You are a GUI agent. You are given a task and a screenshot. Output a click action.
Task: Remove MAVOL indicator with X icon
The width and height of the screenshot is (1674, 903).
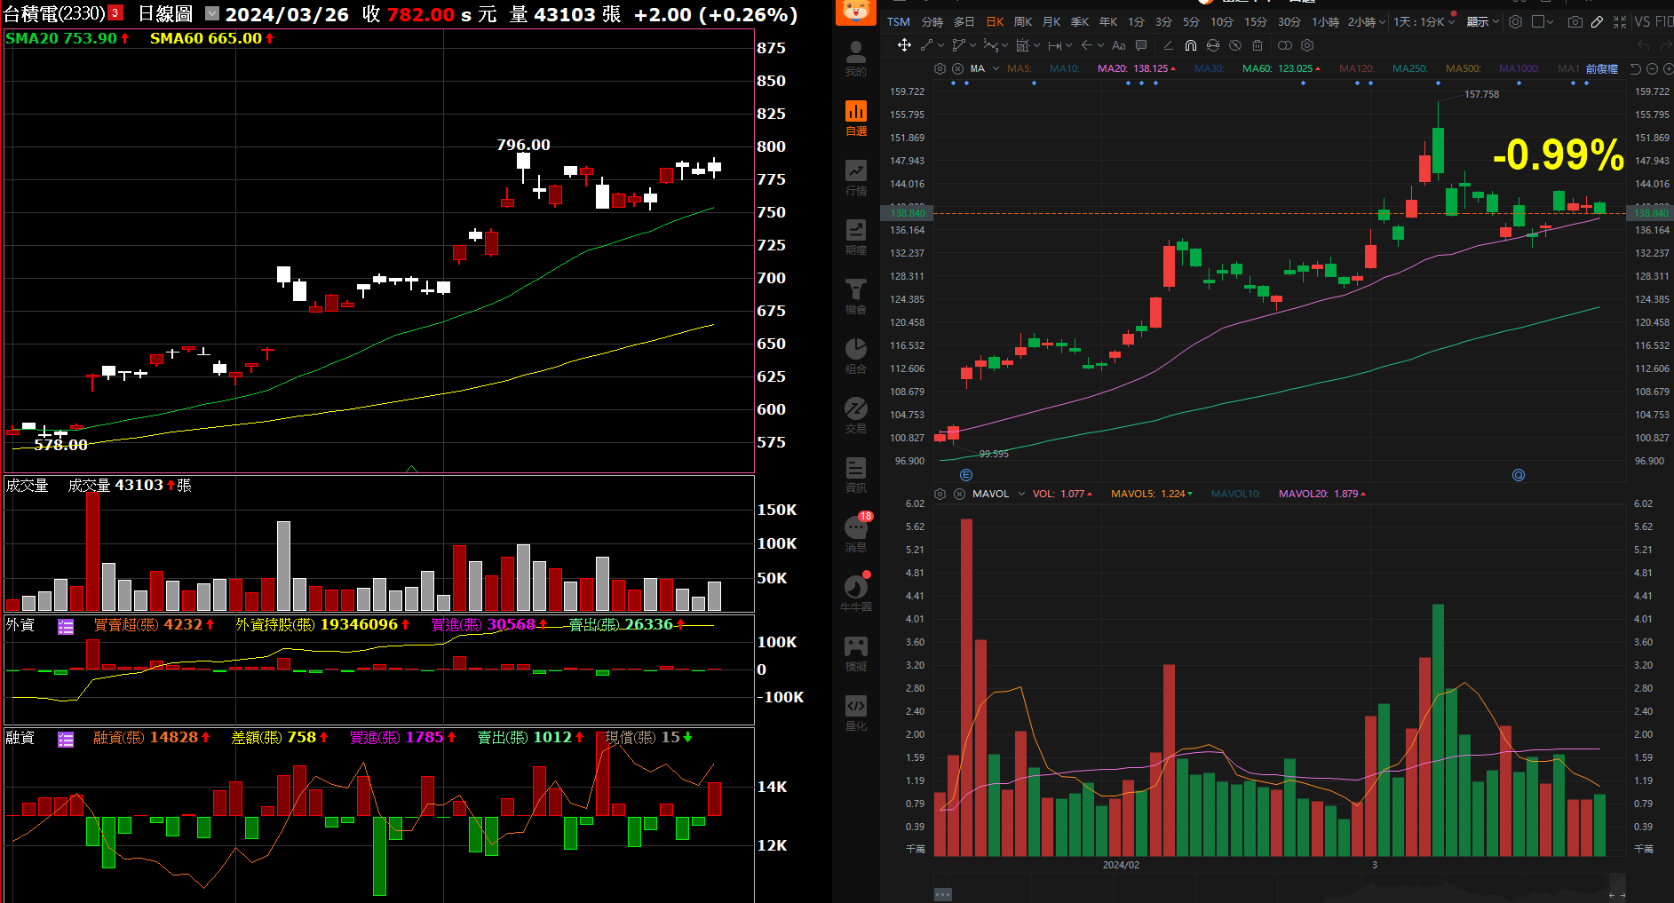point(959,494)
